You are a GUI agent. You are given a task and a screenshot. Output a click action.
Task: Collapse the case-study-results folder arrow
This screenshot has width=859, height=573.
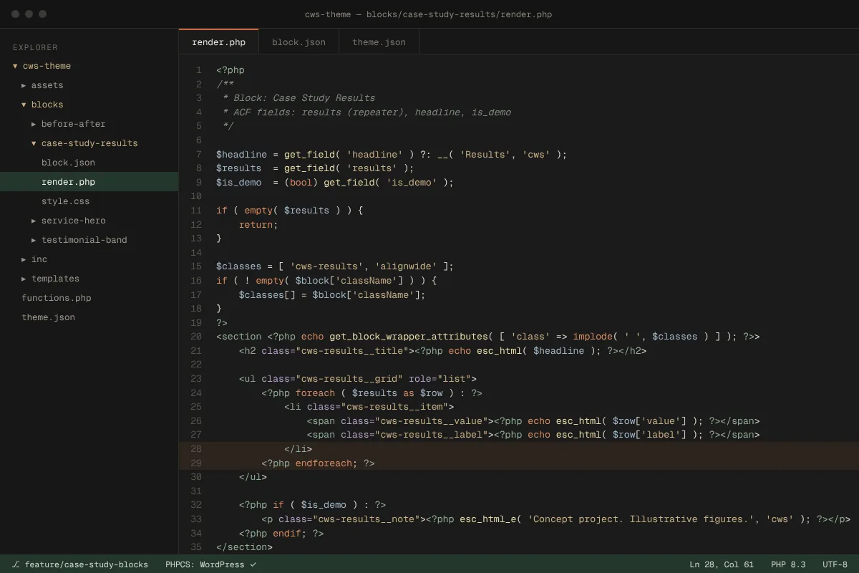[34, 143]
